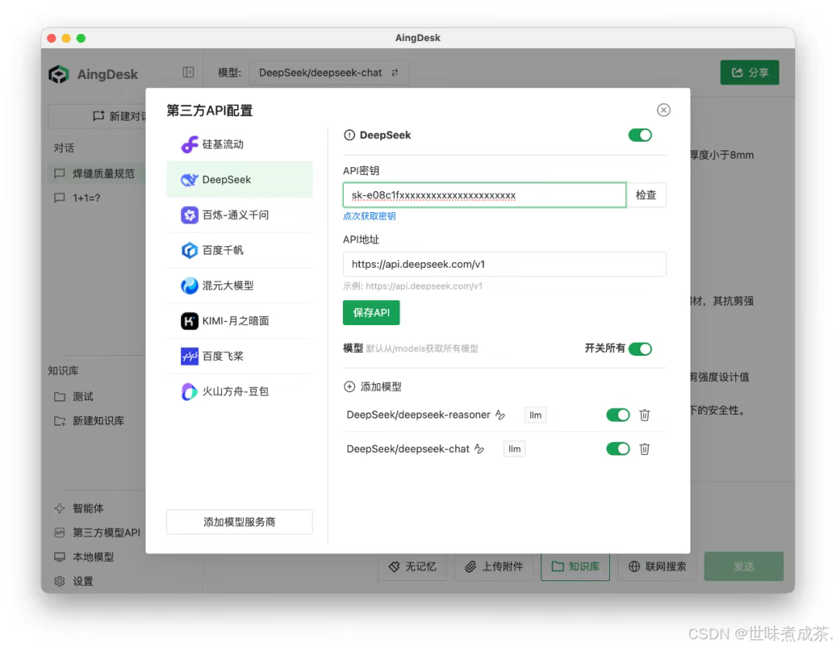Delete the deepseek-reasoner model
Viewport: 836px width, 647px height.
coord(645,415)
